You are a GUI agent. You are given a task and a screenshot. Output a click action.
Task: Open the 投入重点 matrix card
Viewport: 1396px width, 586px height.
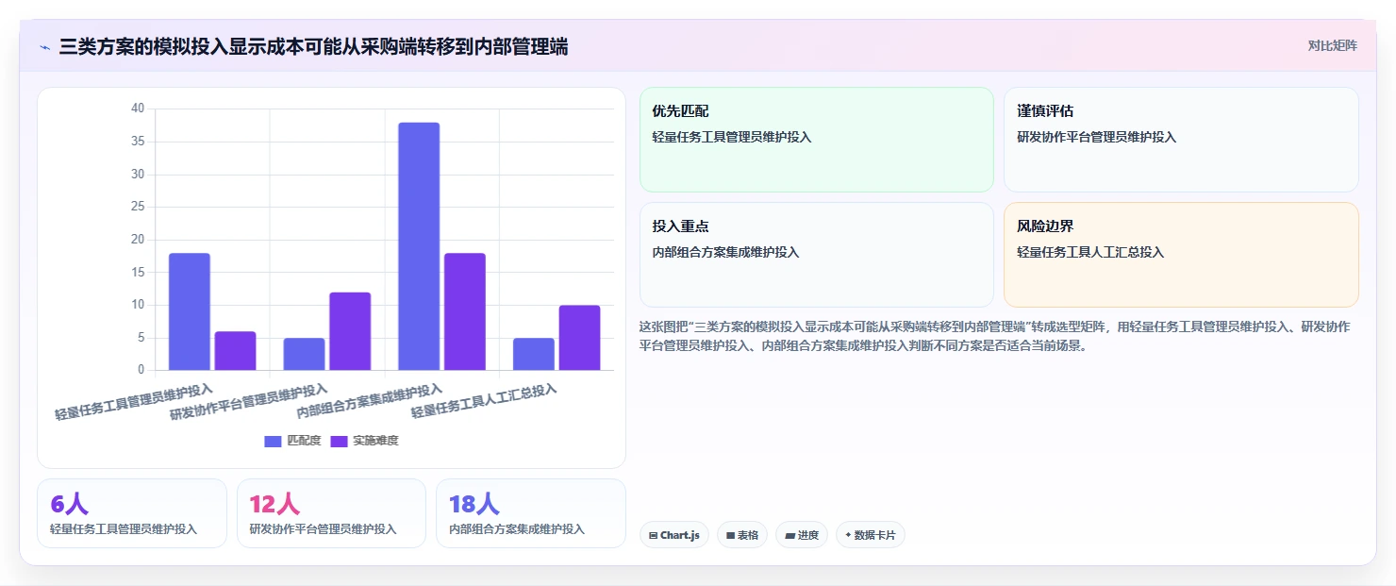pos(817,255)
